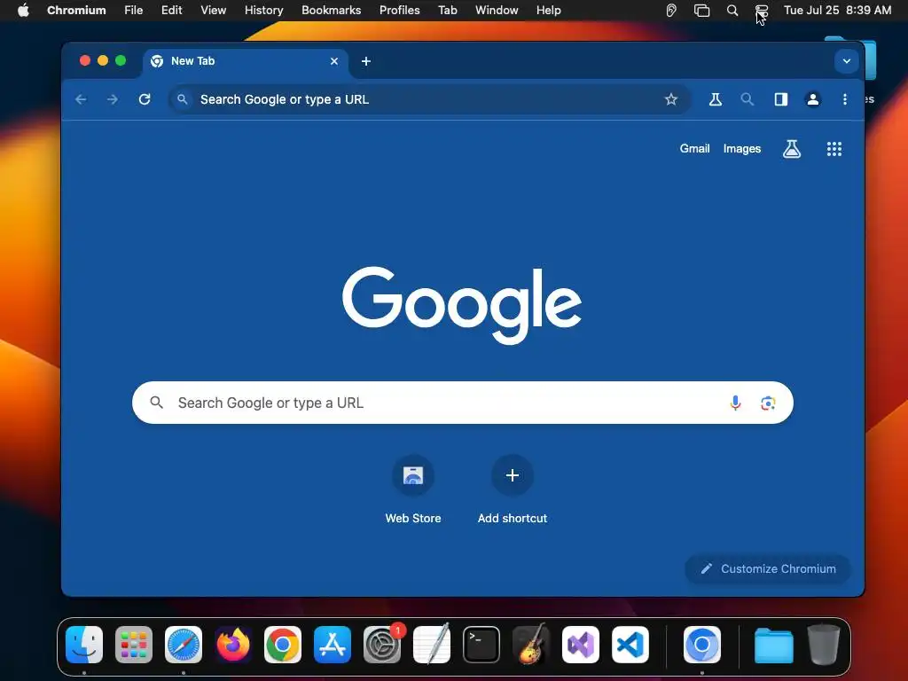Image resolution: width=908 pixels, height=681 pixels.
Task: Open the File menu
Action: coord(134,11)
